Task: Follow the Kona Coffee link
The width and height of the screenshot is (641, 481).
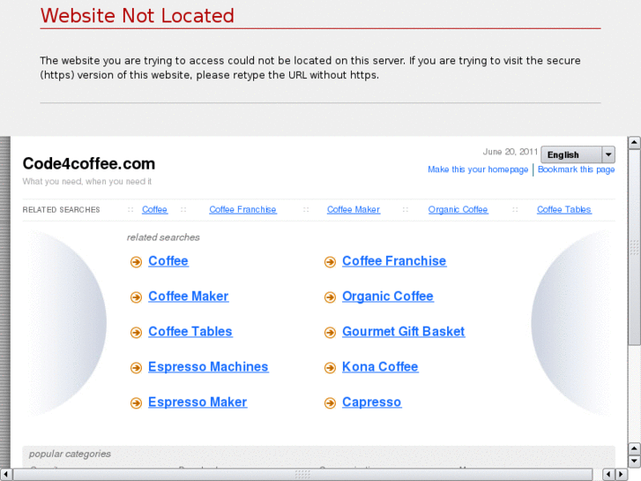Action: (x=380, y=366)
